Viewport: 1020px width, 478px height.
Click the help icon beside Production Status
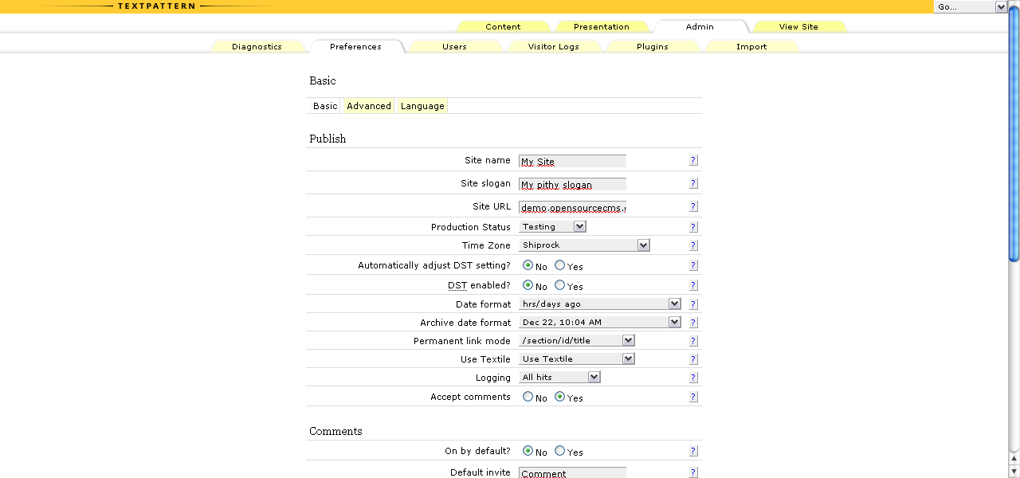(x=693, y=227)
